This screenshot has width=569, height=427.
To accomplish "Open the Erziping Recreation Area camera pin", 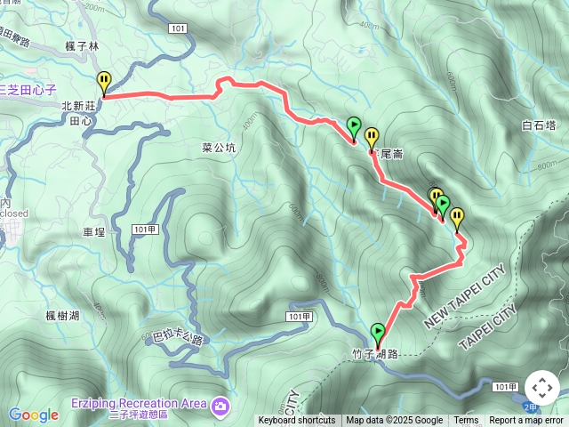I will point(220,406).
